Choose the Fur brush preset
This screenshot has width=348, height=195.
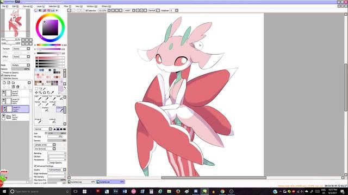pyautogui.click(x=52, y=97)
